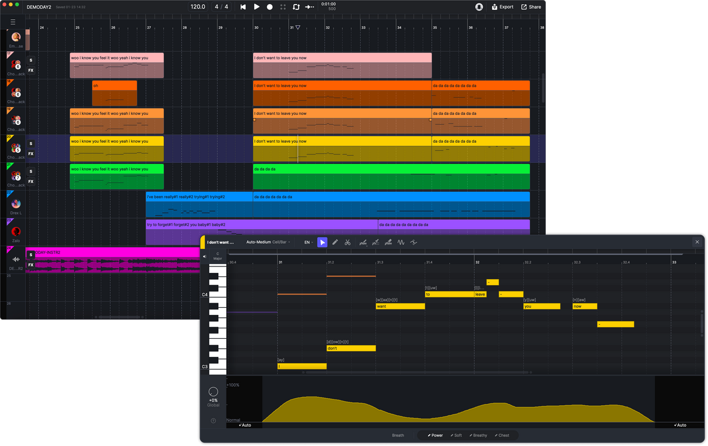
Task: Click the Share button
Action: click(531, 7)
